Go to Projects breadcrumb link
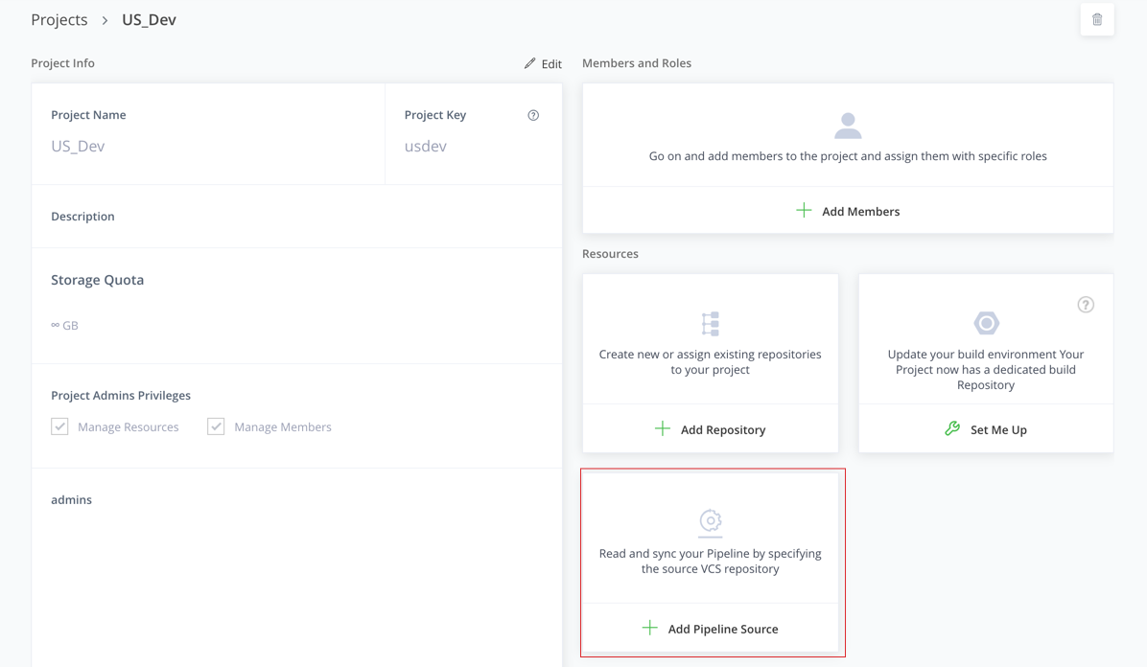 (x=59, y=20)
